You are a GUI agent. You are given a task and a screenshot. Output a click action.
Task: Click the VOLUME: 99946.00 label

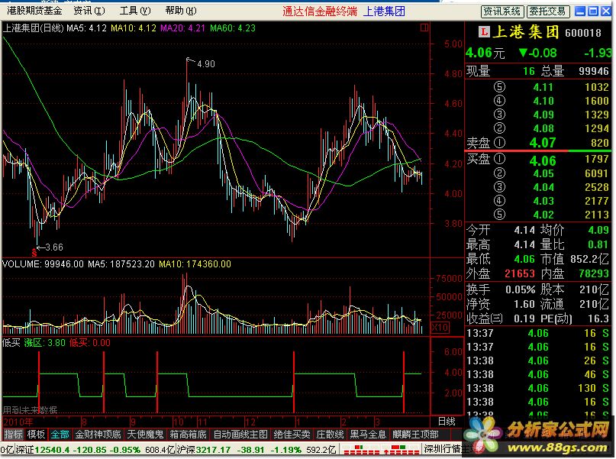click(x=43, y=263)
